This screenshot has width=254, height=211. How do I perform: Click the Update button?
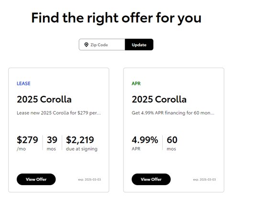tap(139, 45)
